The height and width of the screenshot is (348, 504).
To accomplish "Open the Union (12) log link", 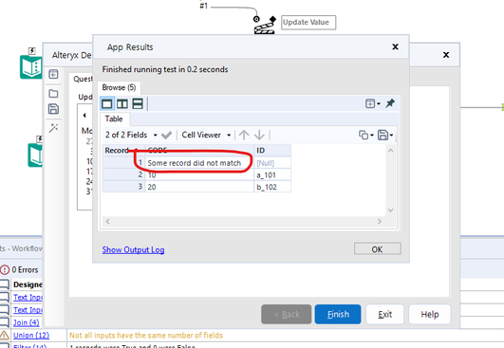I will [x=31, y=335].
